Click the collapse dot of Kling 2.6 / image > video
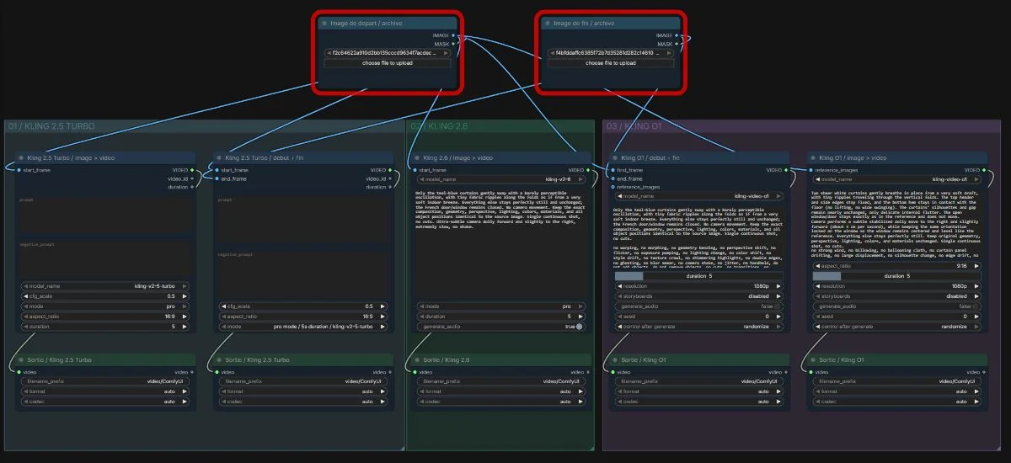Image resolution: width=1011 pixels, height=463 pixels. pyautogui.click(x=416, y=158)
